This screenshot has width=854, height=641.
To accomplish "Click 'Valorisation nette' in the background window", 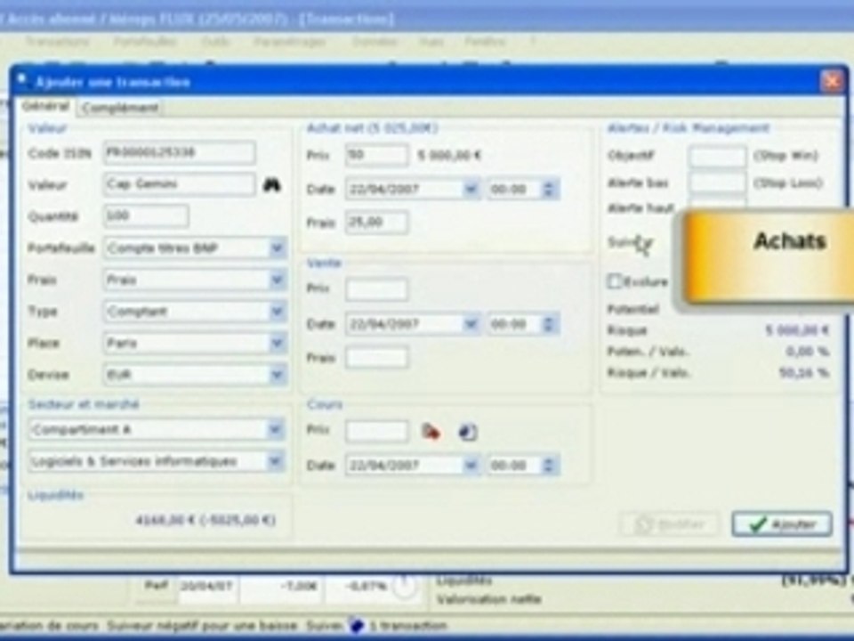I will pyautogui.click(x=489, y=599).
